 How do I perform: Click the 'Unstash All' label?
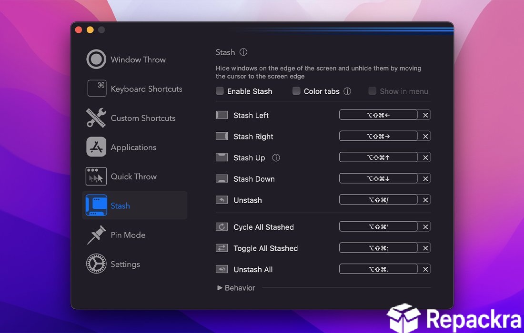253,269
